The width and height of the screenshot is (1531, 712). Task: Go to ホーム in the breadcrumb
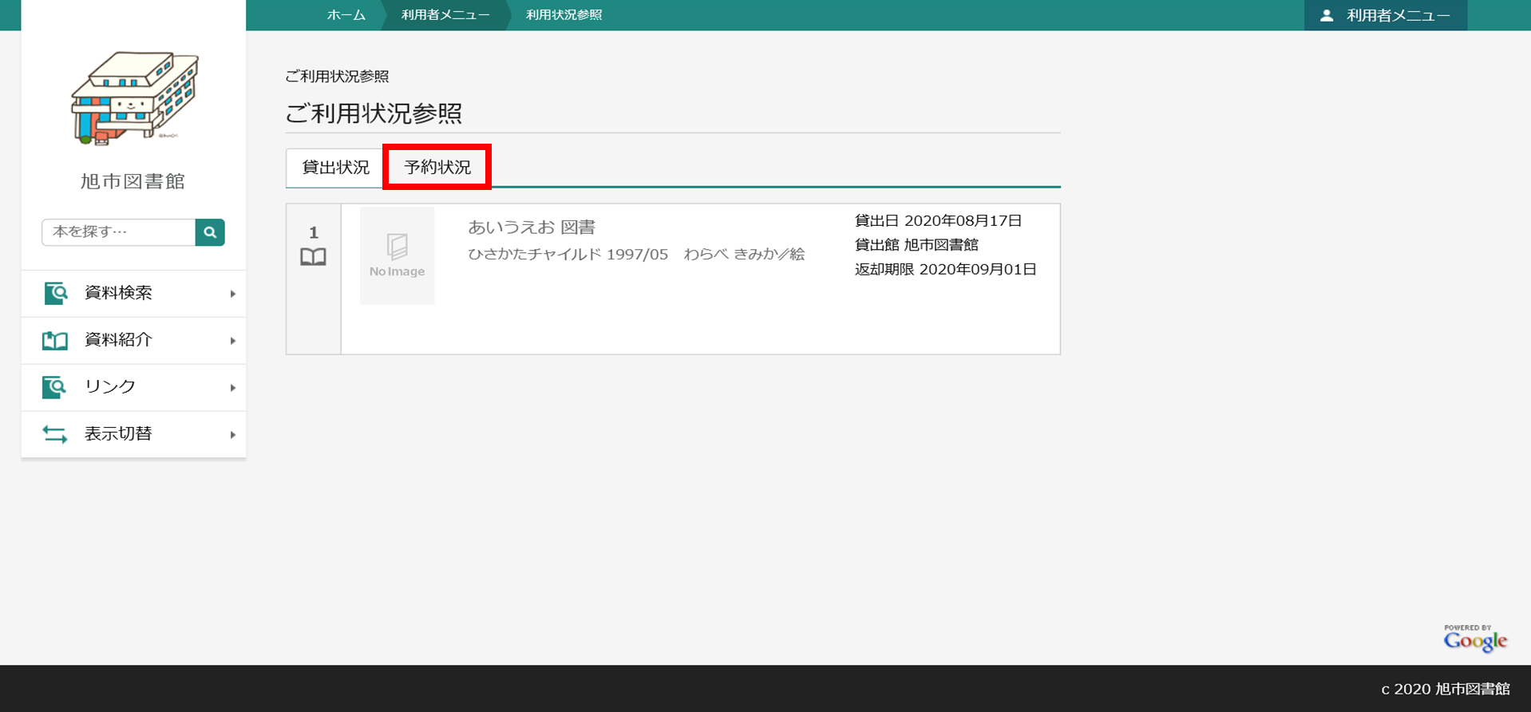tap(346, 15)
